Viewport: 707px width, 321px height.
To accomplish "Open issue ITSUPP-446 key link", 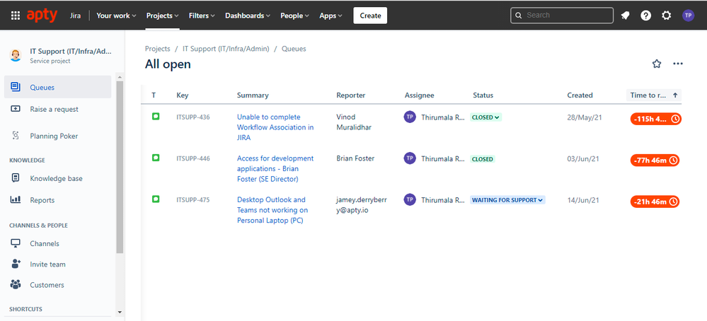I will (x=193, y=158).
